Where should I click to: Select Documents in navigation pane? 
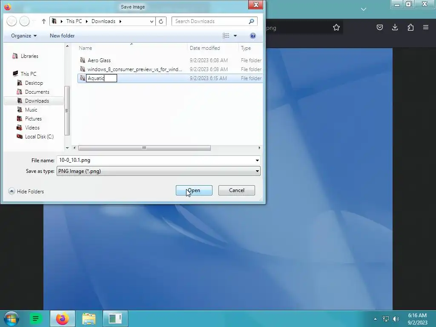[x=37, y=92]
